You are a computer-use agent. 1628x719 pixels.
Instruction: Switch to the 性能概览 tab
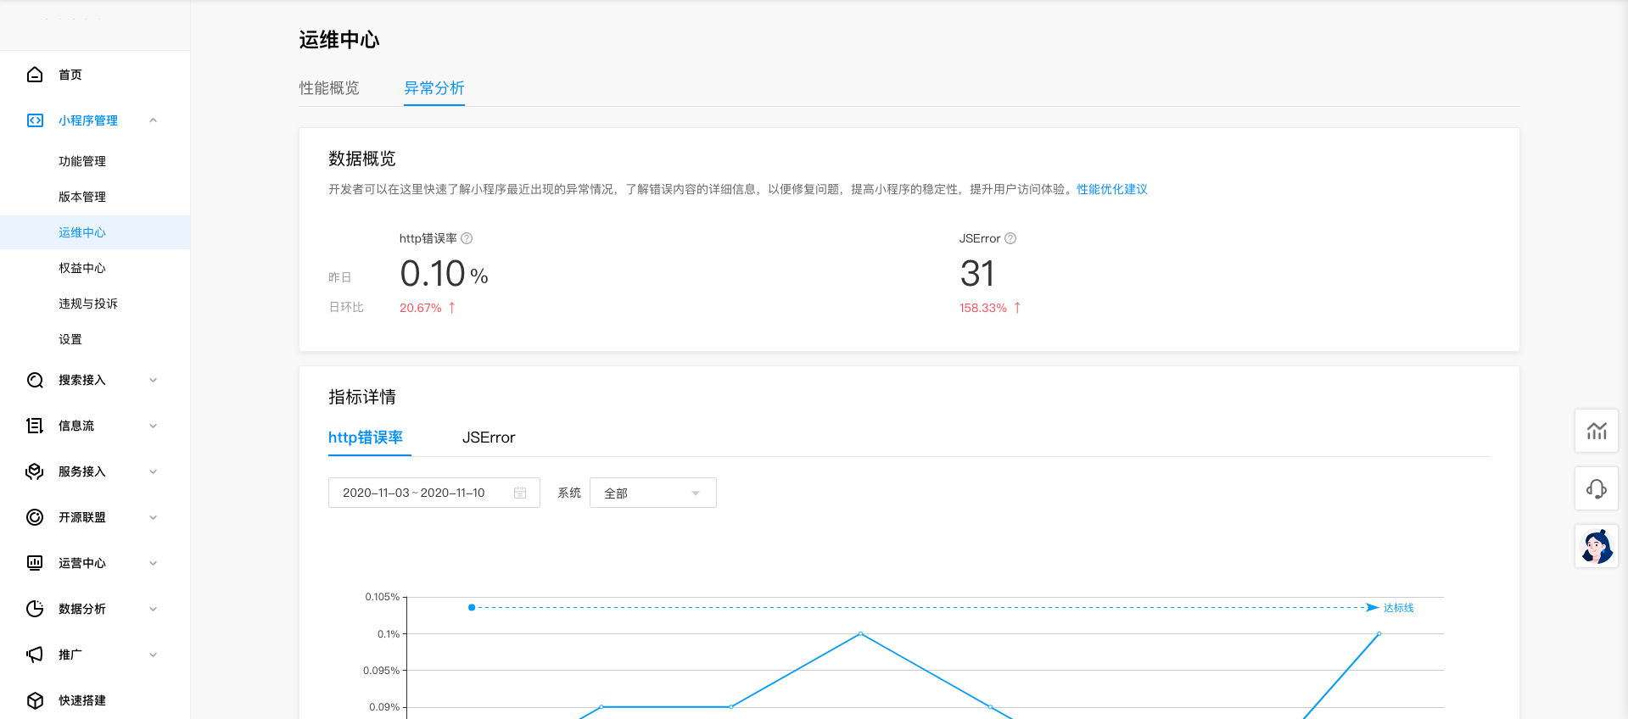[329, 88]
